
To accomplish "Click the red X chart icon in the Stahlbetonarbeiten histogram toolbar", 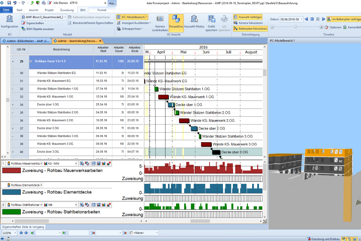I will 109,205.
